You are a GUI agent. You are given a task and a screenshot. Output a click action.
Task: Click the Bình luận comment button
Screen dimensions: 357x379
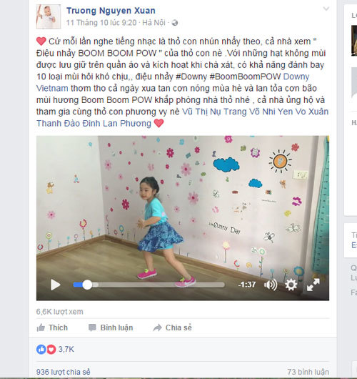[x=111, y=328]
